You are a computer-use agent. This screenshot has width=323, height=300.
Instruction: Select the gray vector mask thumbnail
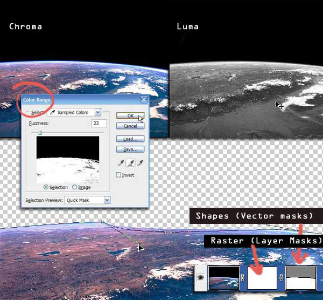301,278
